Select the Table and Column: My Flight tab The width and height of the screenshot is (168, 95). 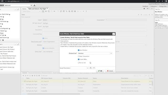(37, 9)
